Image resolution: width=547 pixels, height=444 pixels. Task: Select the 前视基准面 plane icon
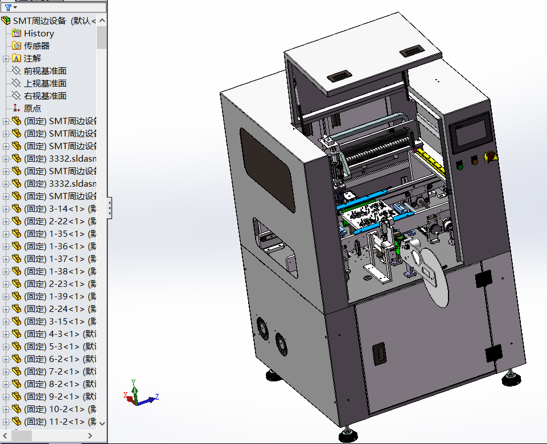point(17,71)
